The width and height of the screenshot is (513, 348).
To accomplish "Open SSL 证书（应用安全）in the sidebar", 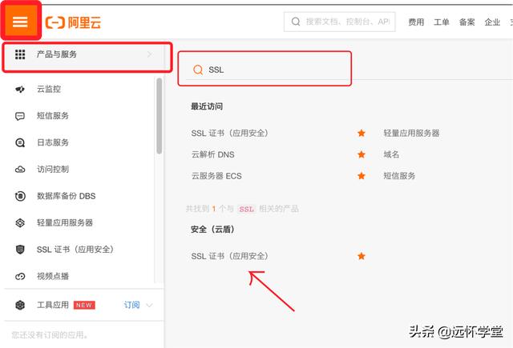I will click(75, 250).
